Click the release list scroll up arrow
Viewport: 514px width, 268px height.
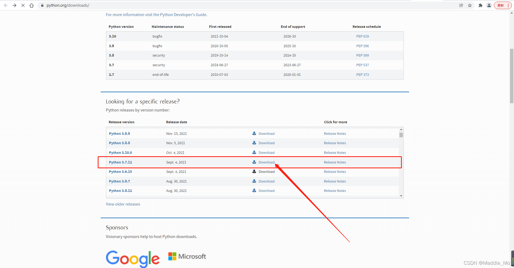pyautogui.click(x=401, y=129)
